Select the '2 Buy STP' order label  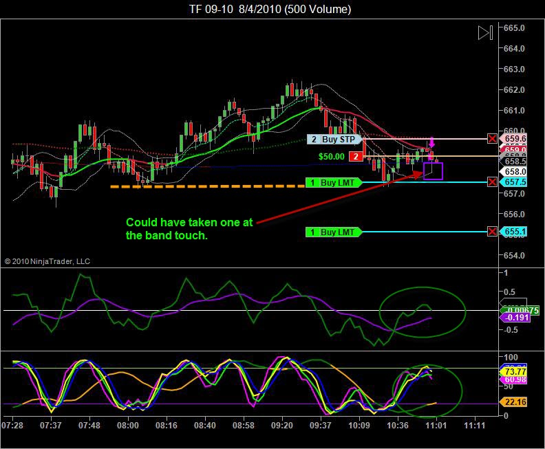click(x=334, y=140)
